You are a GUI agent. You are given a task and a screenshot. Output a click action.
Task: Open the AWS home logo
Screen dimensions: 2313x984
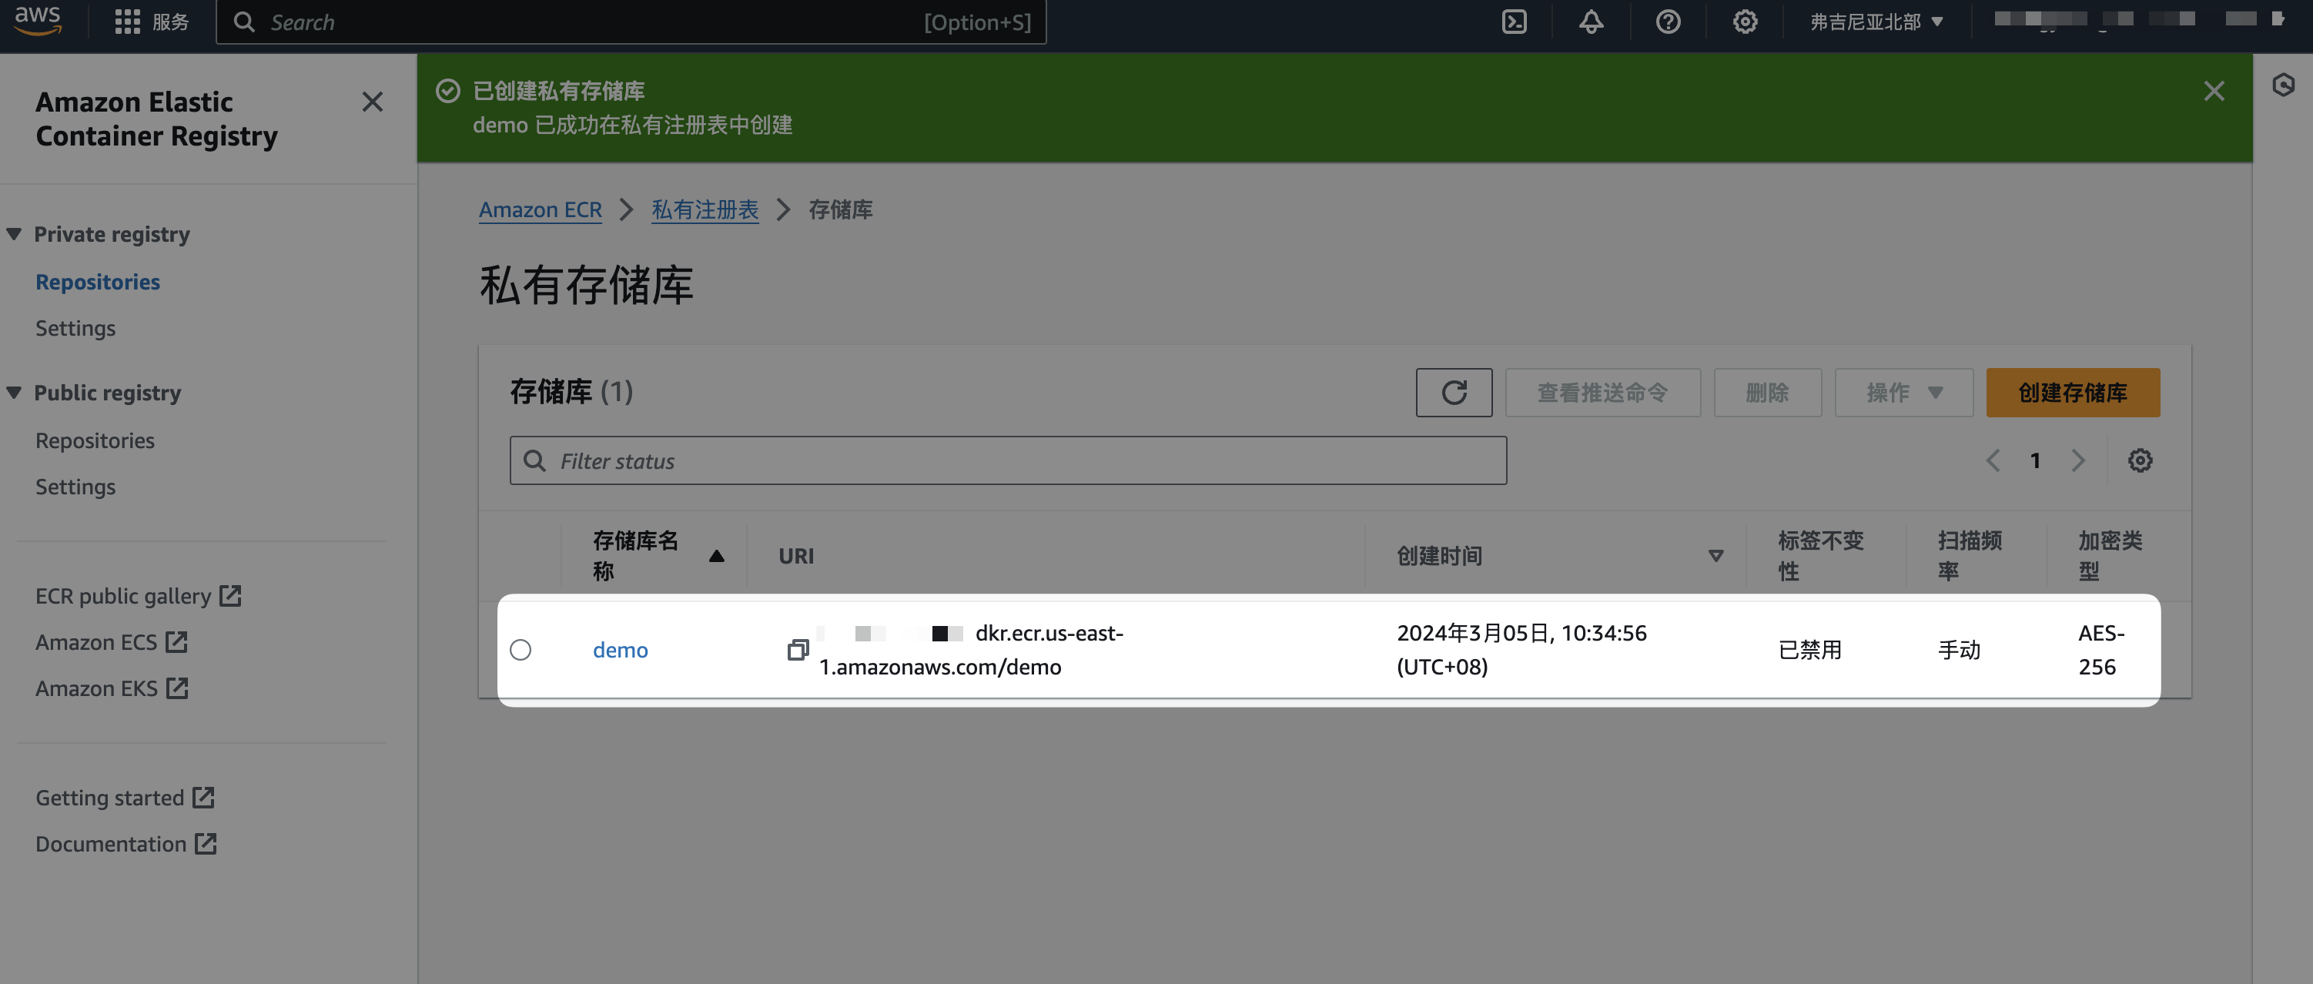38,20
